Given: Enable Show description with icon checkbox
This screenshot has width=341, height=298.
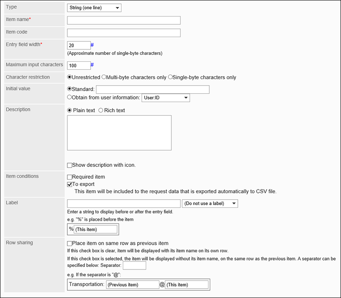Looking at the screenshot, I should pos(69,165).
